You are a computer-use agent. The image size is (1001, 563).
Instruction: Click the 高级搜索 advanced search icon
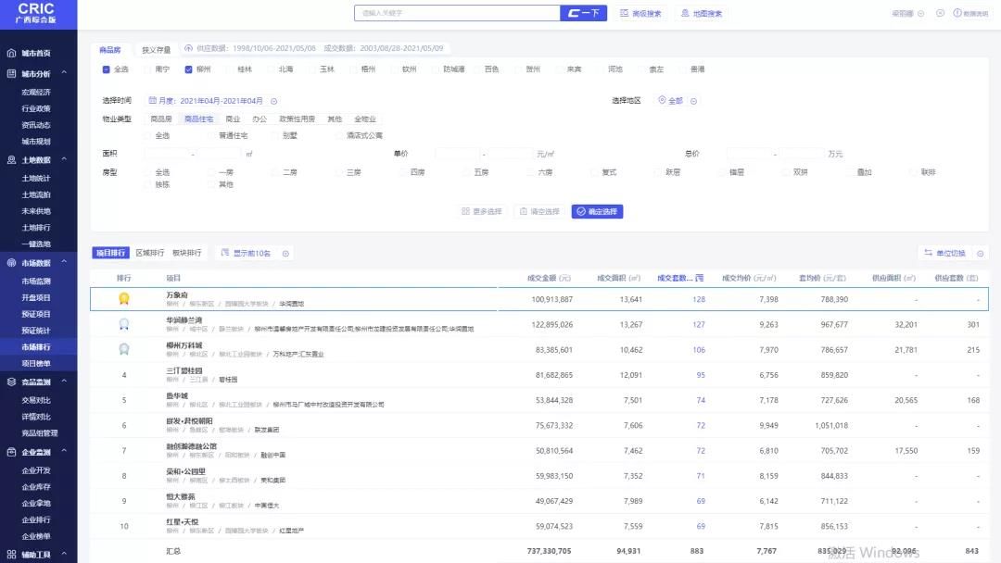click(x=625, y=13)
